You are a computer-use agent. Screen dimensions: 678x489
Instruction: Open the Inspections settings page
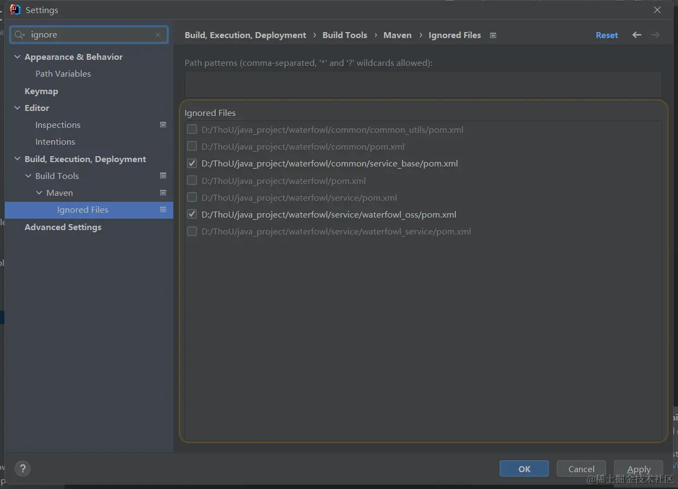58,125
